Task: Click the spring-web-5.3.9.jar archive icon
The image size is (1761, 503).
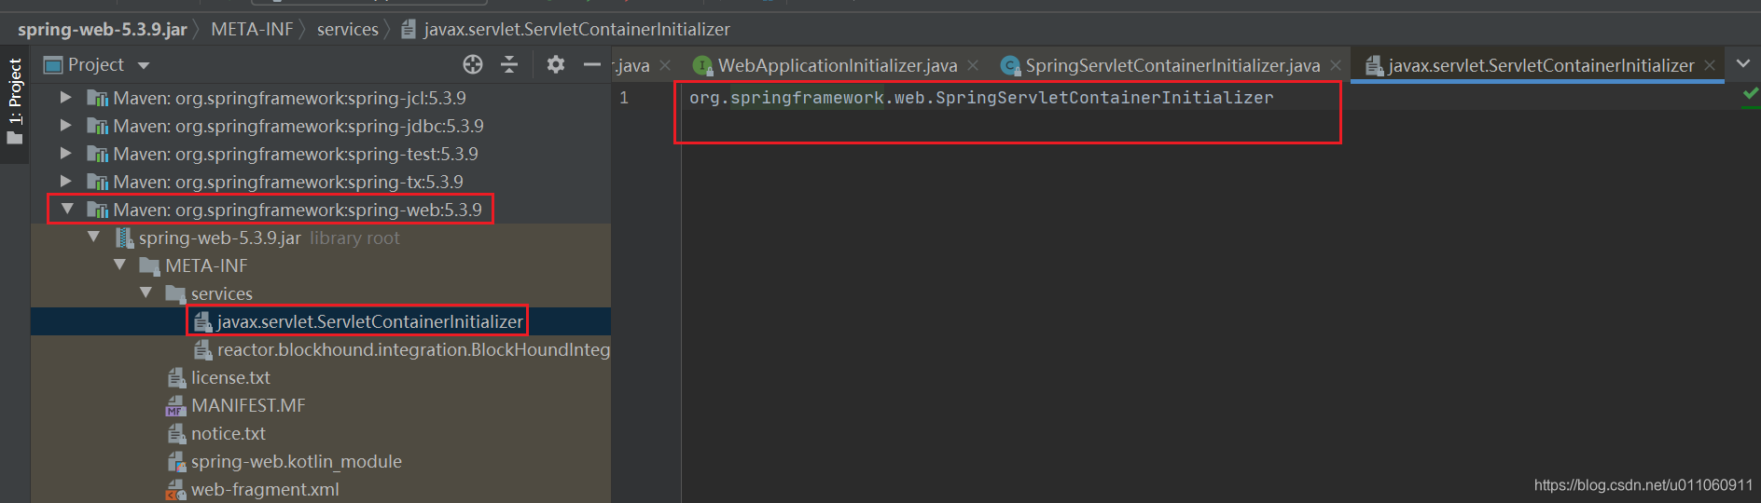Action: coord(124,238)
